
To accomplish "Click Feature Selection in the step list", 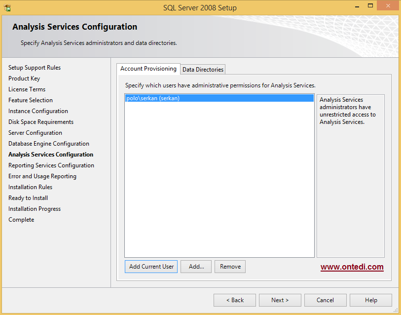I will 31,100.
